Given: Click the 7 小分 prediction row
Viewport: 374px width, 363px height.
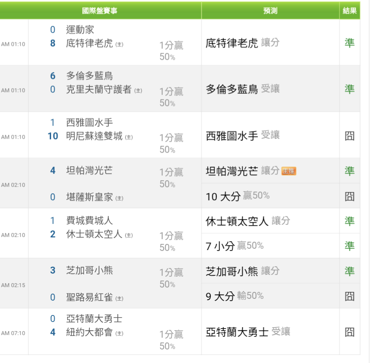Looking at the screenshot, I should [235, 246].
